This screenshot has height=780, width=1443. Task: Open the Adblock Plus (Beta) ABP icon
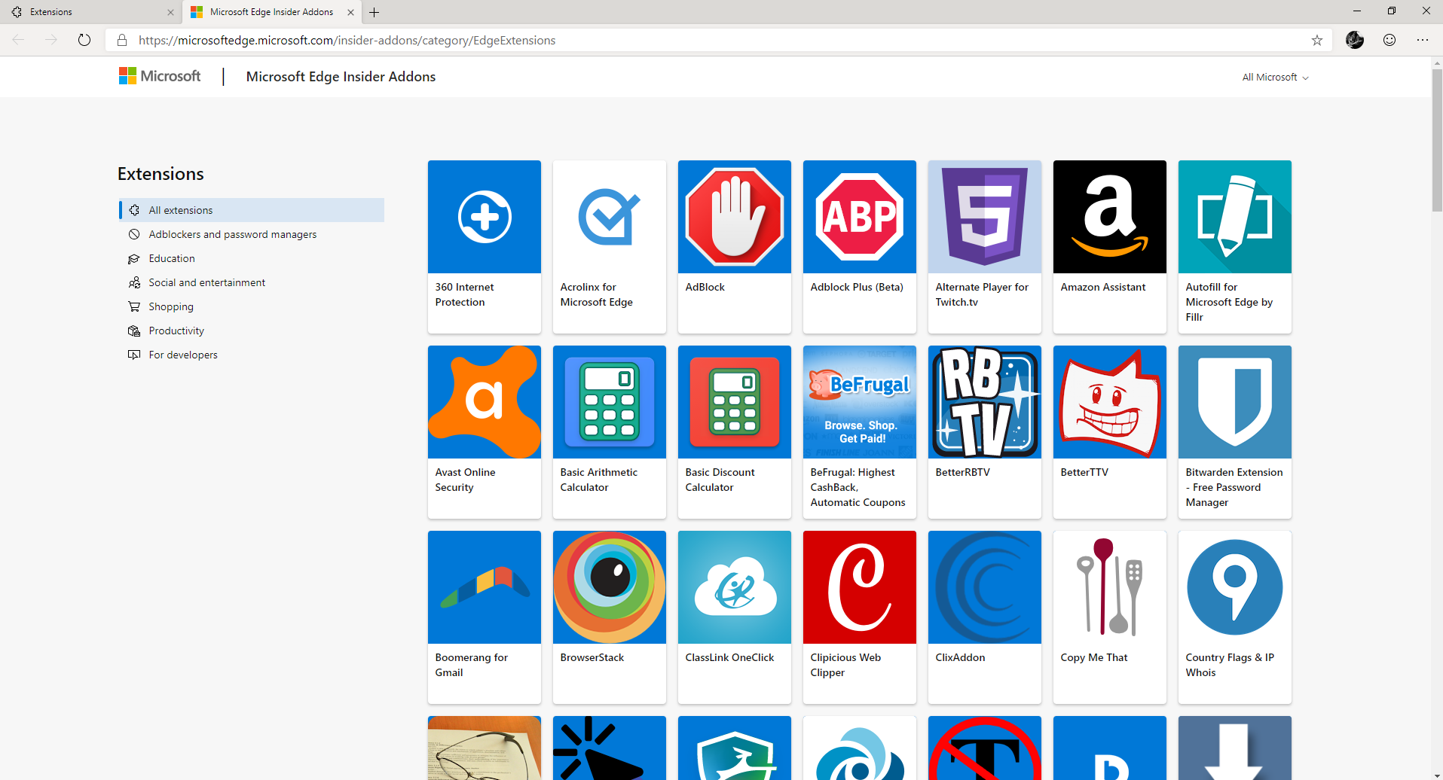coord(860,217)
